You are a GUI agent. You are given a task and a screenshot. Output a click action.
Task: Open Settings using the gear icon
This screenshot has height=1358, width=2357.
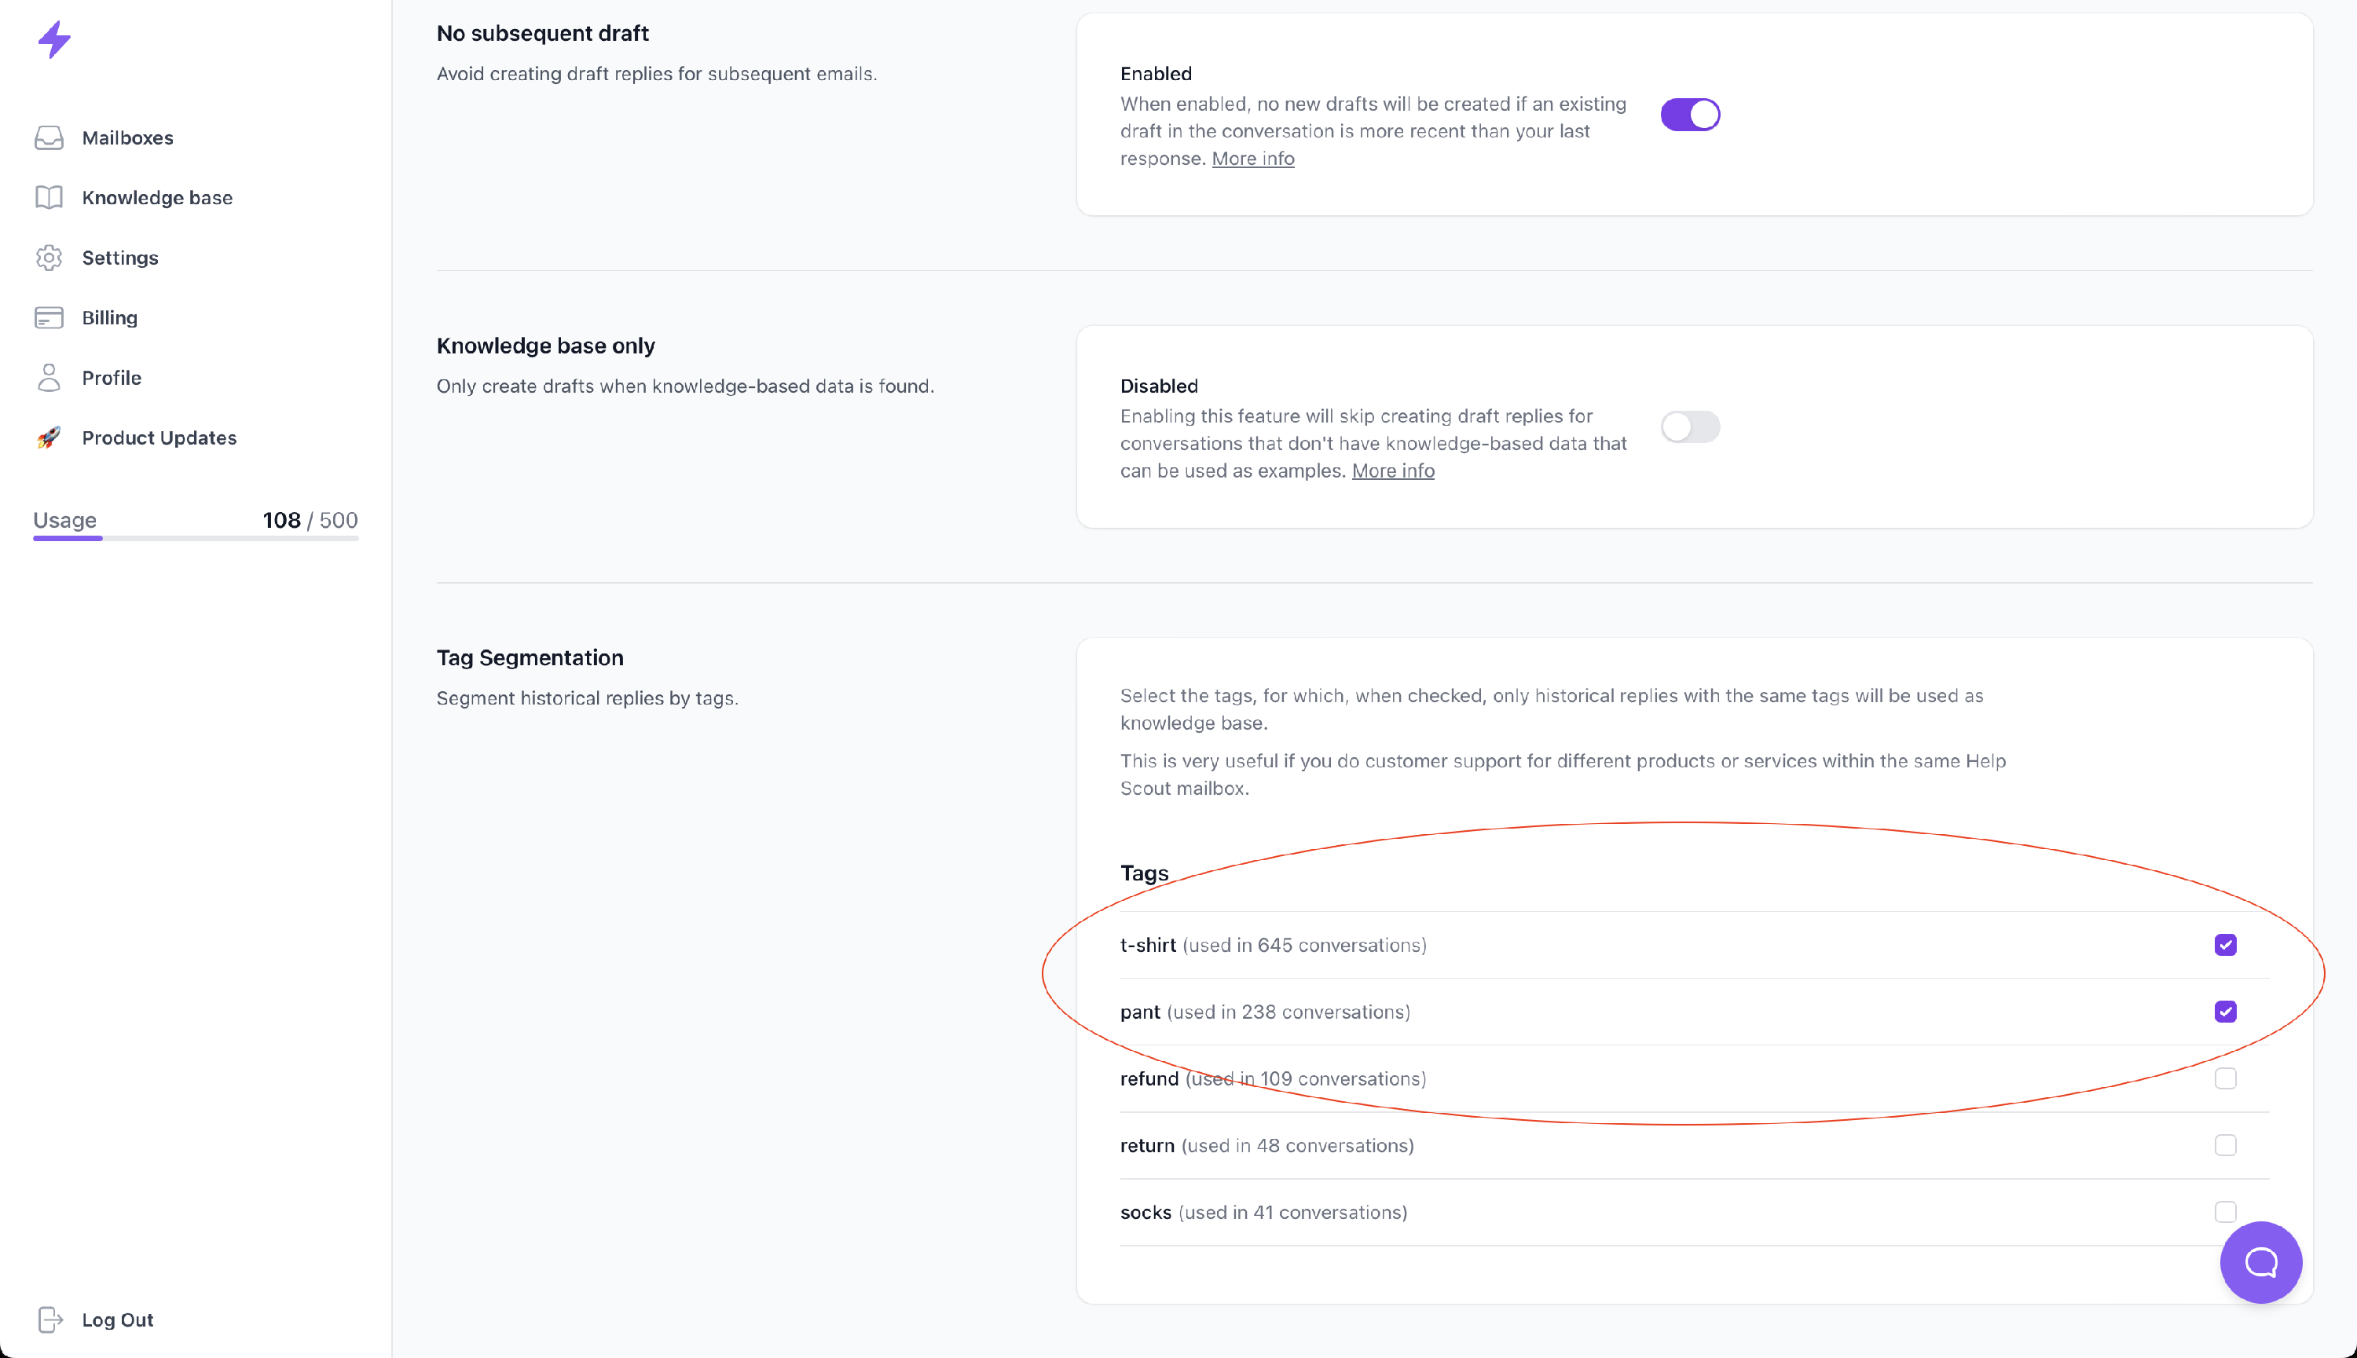point(49,258)
